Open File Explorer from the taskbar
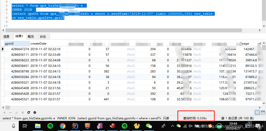Image resolution: width=266 pixels, height=131 pixels. click(x=38, y=126)
